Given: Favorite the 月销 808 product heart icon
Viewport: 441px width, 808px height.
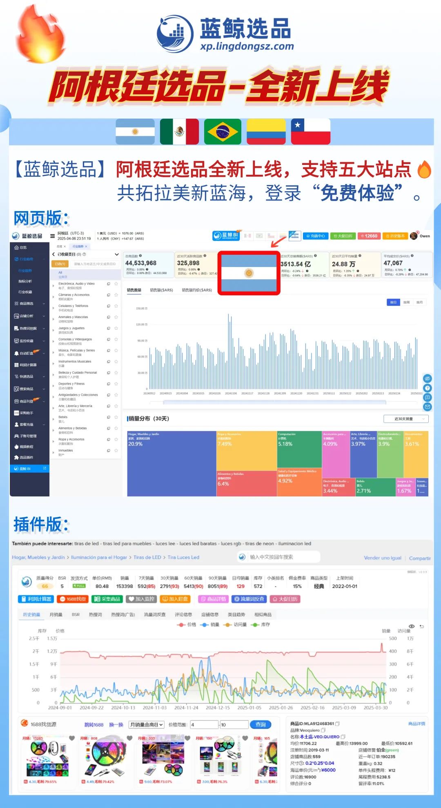Looking at the screenshot, I should click(129, 738).
